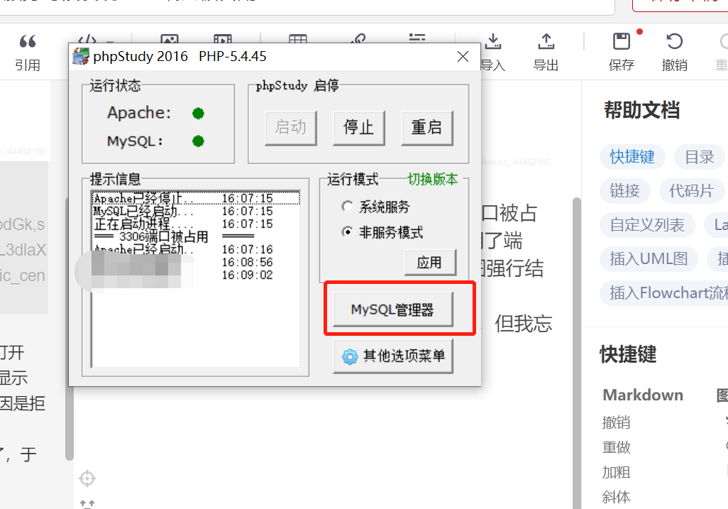The width and height of the screenshot is (728, 509).
Task: Click the 保存 save icon
Action: coord(622,41)
